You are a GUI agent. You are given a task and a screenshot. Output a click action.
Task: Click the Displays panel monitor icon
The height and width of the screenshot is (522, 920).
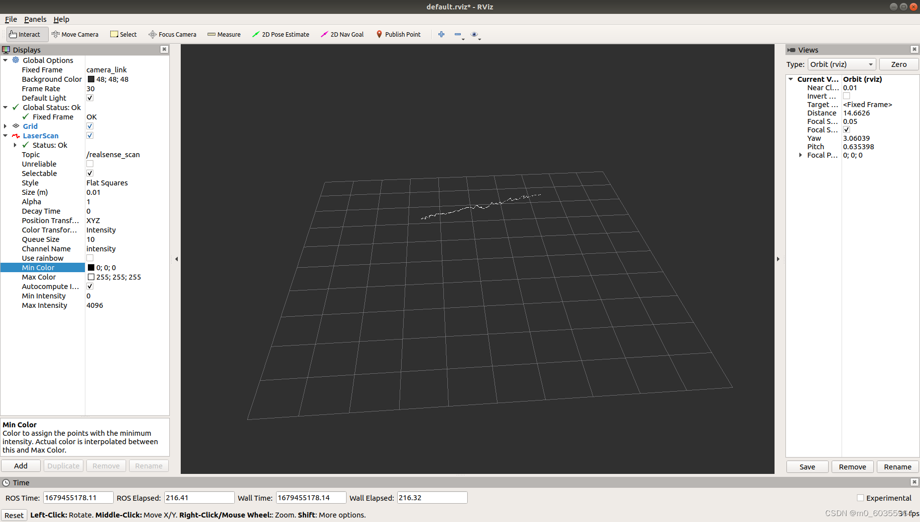(6, 50)
